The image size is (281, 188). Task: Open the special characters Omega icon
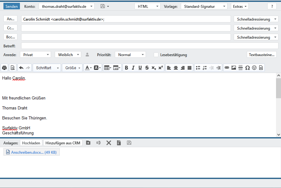click(247, 68)
